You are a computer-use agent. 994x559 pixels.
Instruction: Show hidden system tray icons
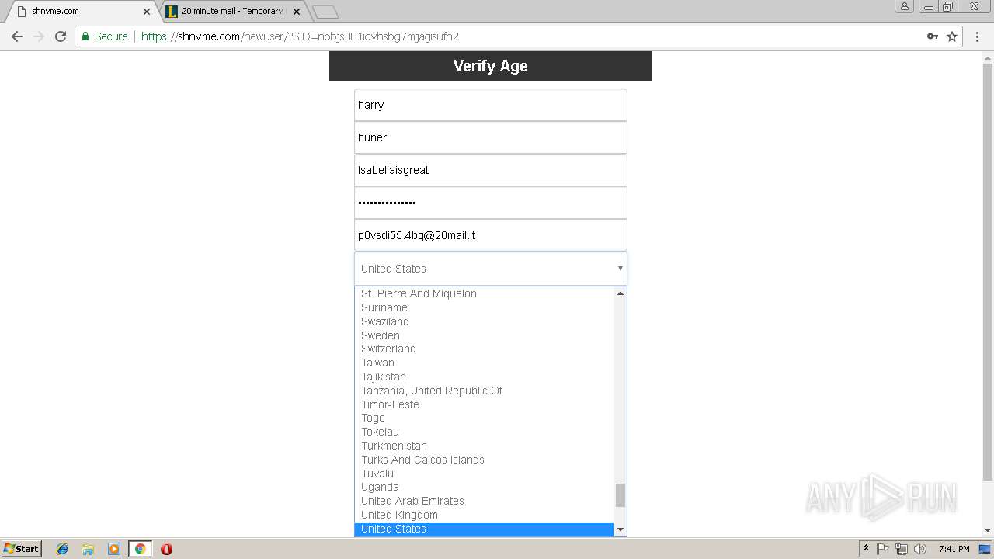coord(866,549)
